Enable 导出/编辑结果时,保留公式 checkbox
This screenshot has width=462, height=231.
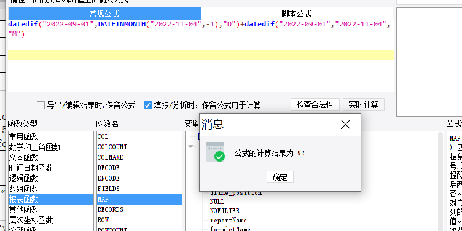[x=41, y=105]
